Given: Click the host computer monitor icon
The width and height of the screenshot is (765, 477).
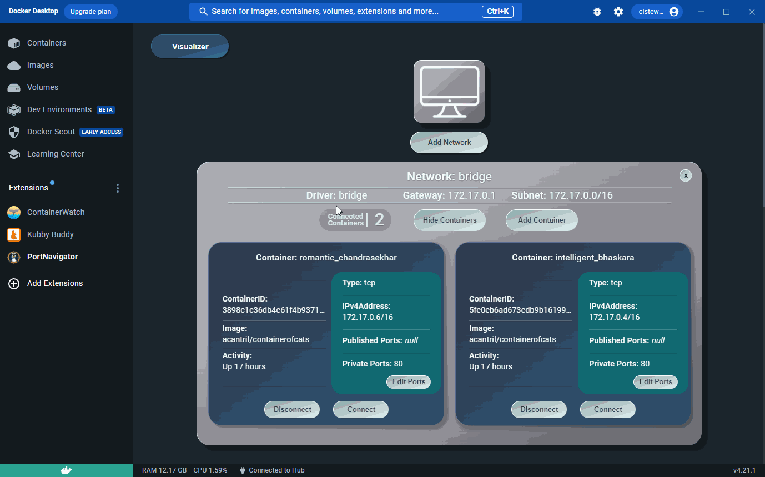Looking at the screenshot, I should [449, 92].
